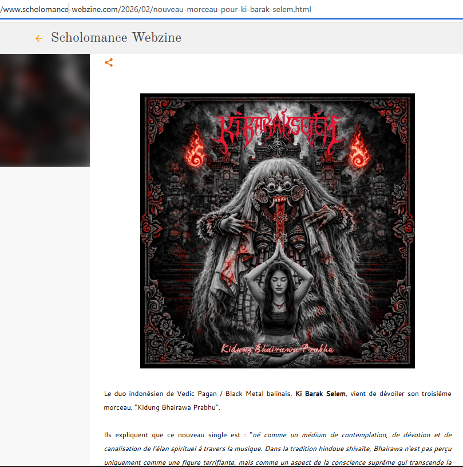463x467 pixels.
Task: Click the words "Le duo indonésien"
Action: click(x=133, y=394)
